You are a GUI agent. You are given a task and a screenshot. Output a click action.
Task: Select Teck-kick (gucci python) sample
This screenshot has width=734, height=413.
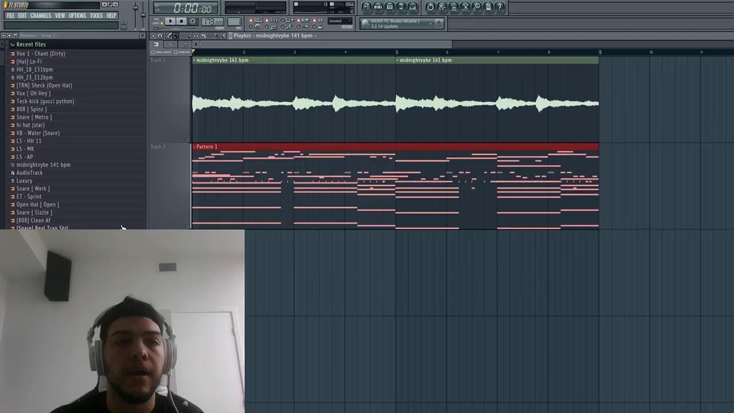pos(45,101)
